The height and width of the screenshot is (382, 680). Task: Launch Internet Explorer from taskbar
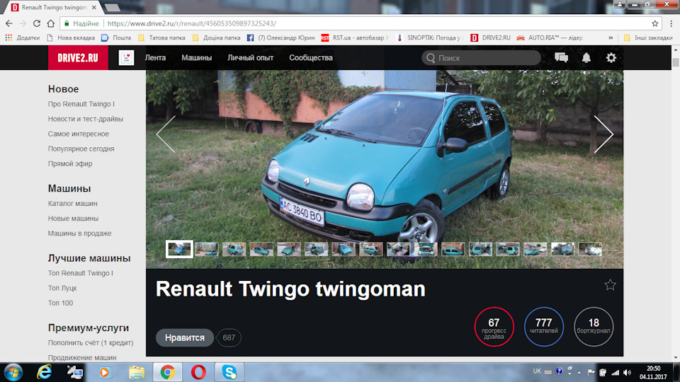pos(44,372)
